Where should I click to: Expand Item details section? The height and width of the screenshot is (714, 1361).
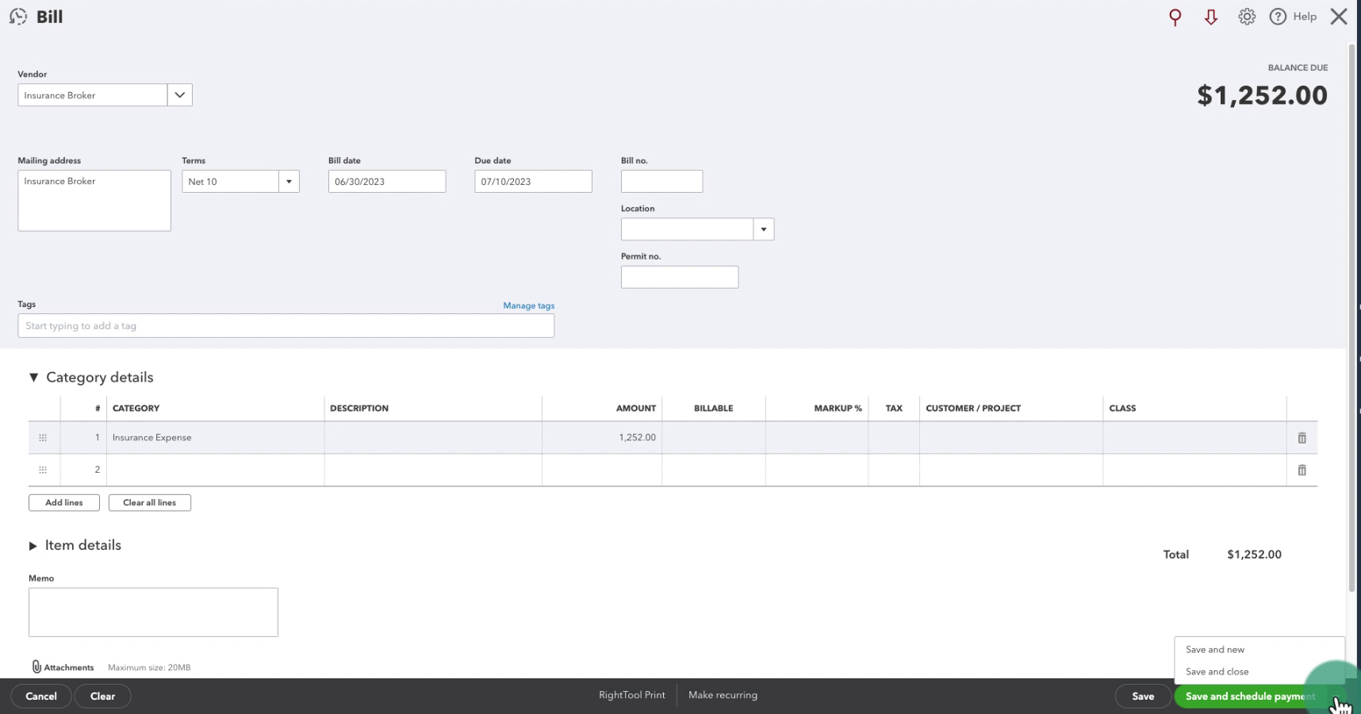33,546
